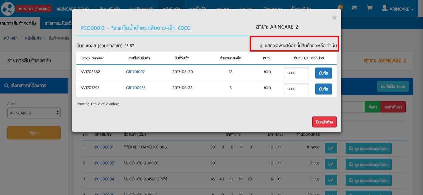
Task: Open goods receipt link GR1700935
Action: (x=135, y=88)
